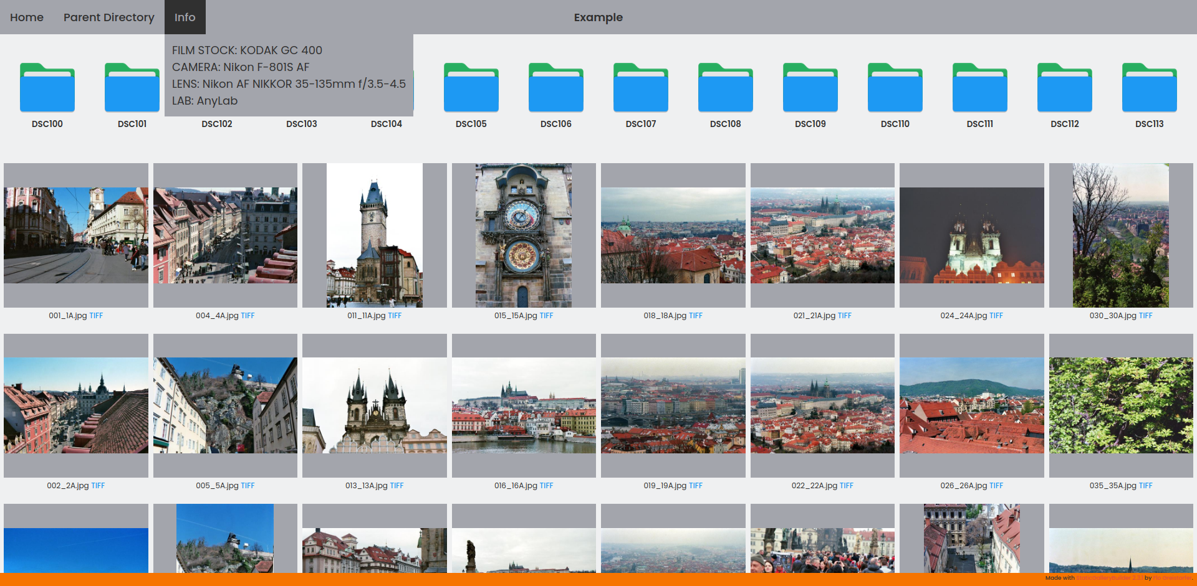The width and height of the screenshot is (1197, 586).
Task: Go to Parent Directory
Action: point(109,17)
